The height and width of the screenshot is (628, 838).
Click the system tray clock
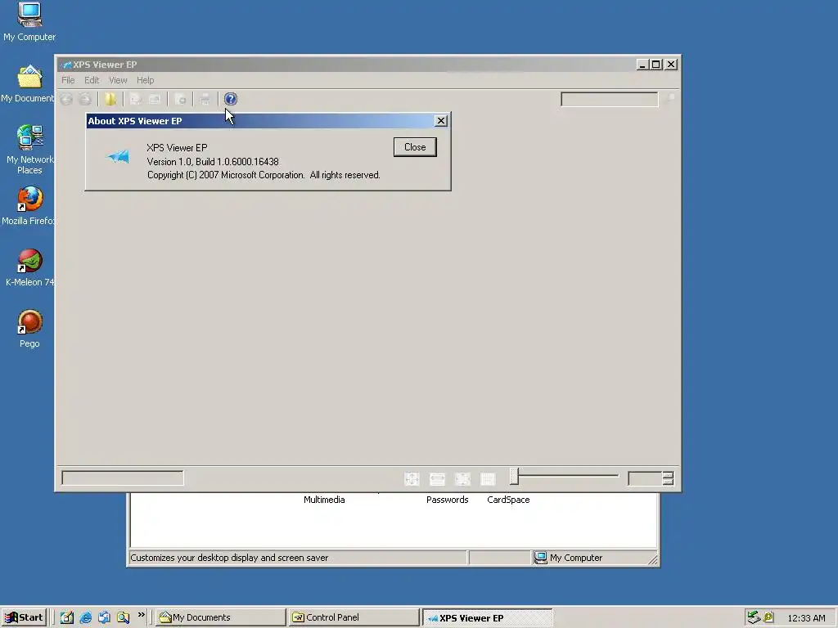coord(806,618)
